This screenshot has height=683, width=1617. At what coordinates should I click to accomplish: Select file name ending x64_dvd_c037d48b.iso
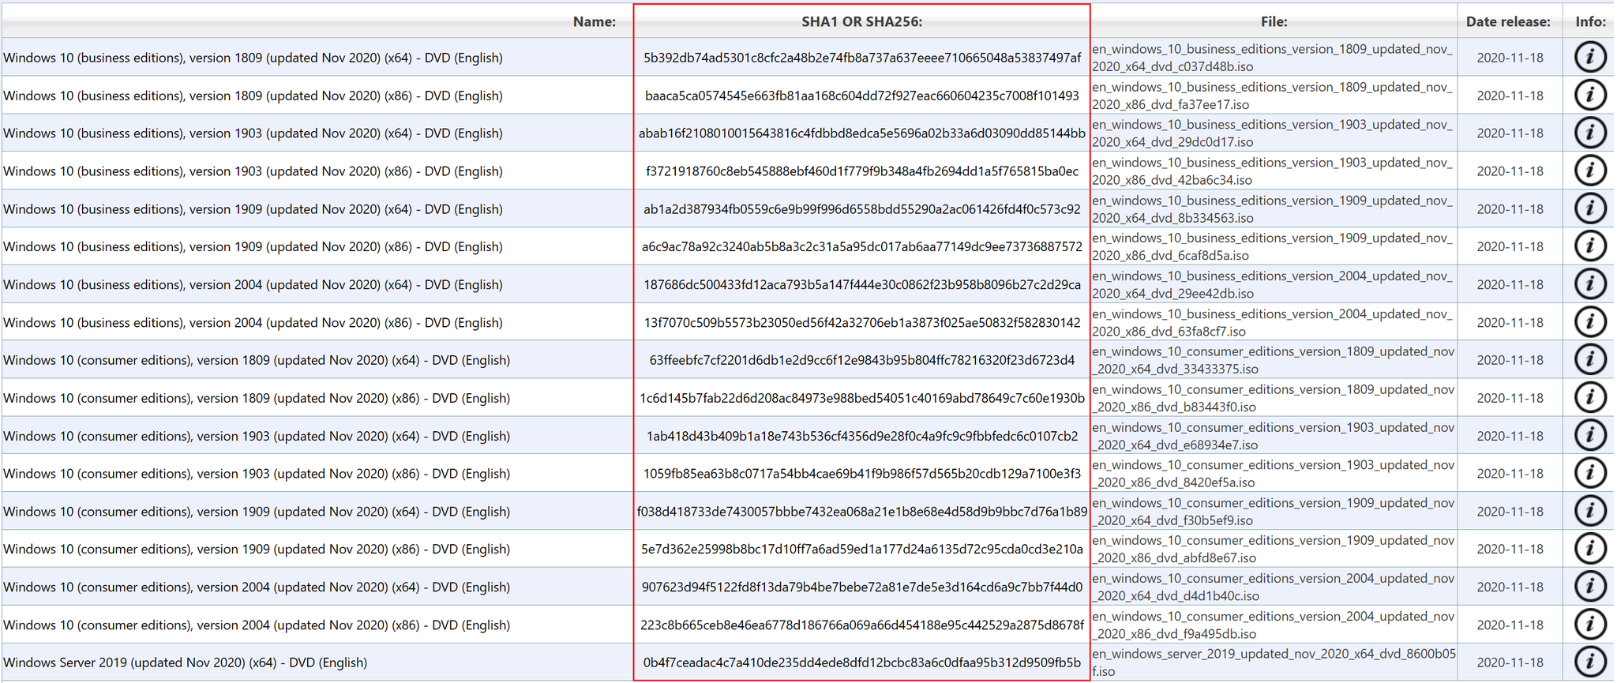1273,58
